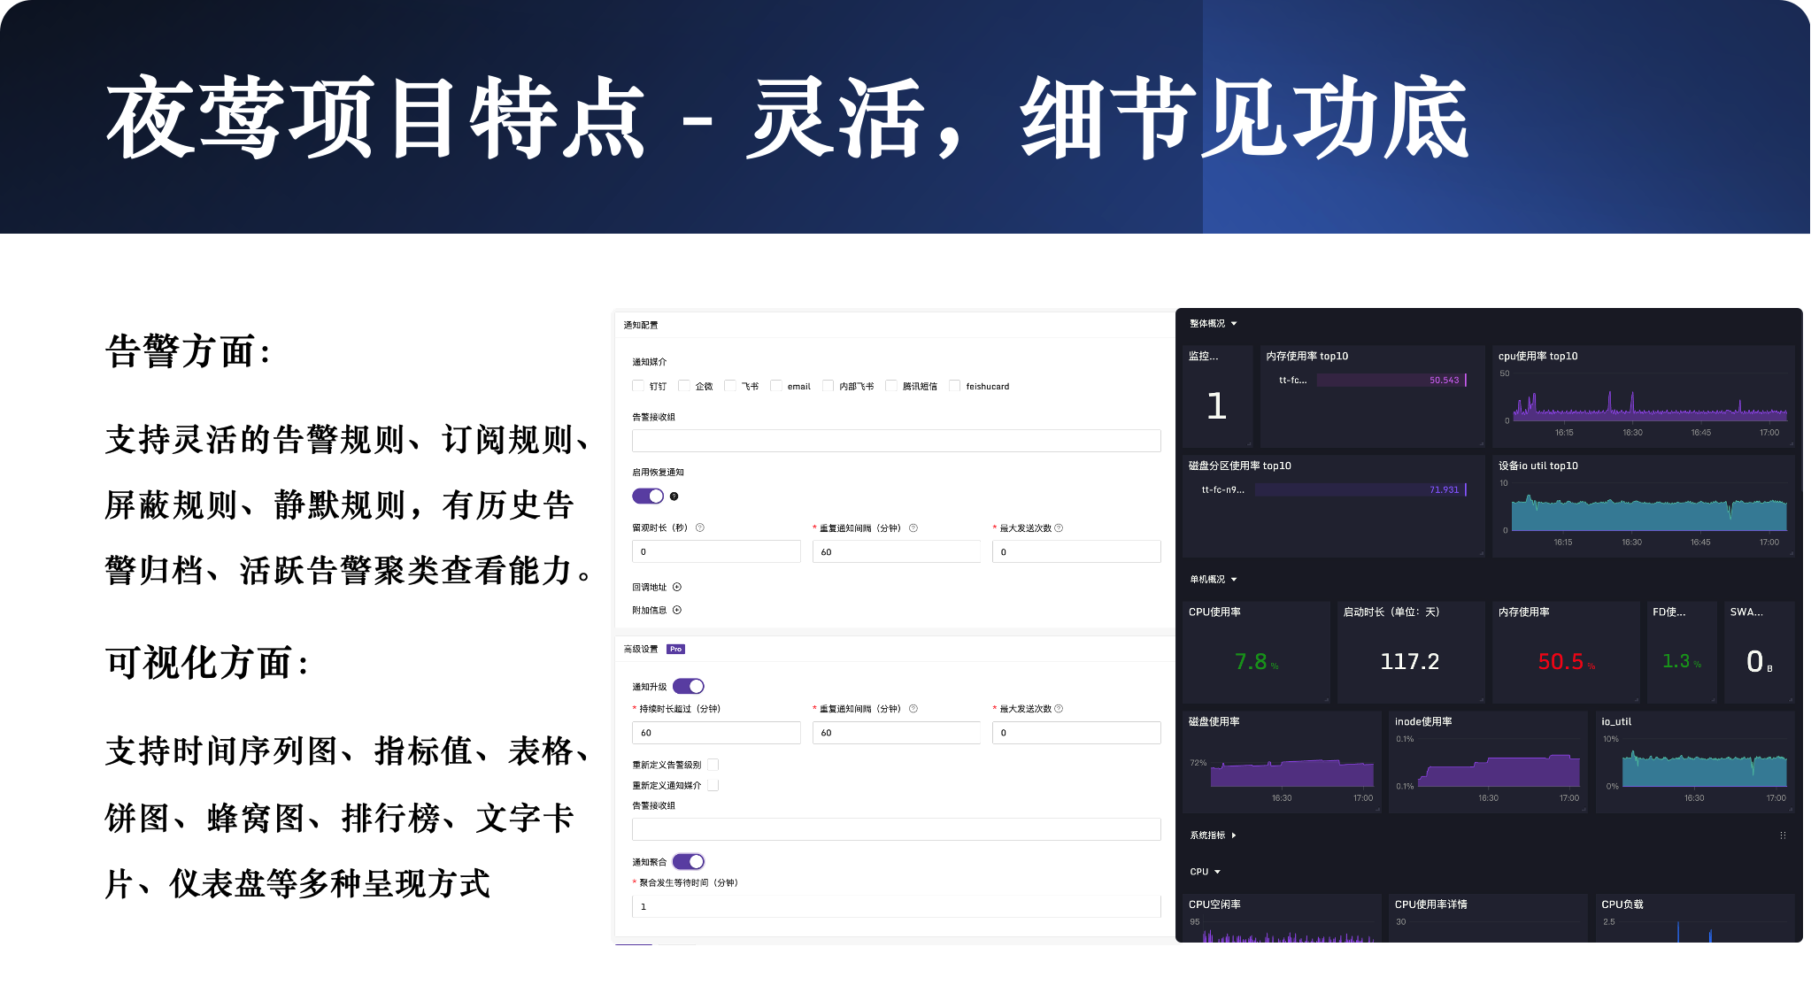
Task: Click the plus icon beside 附加信息
Action: point(677,610)
